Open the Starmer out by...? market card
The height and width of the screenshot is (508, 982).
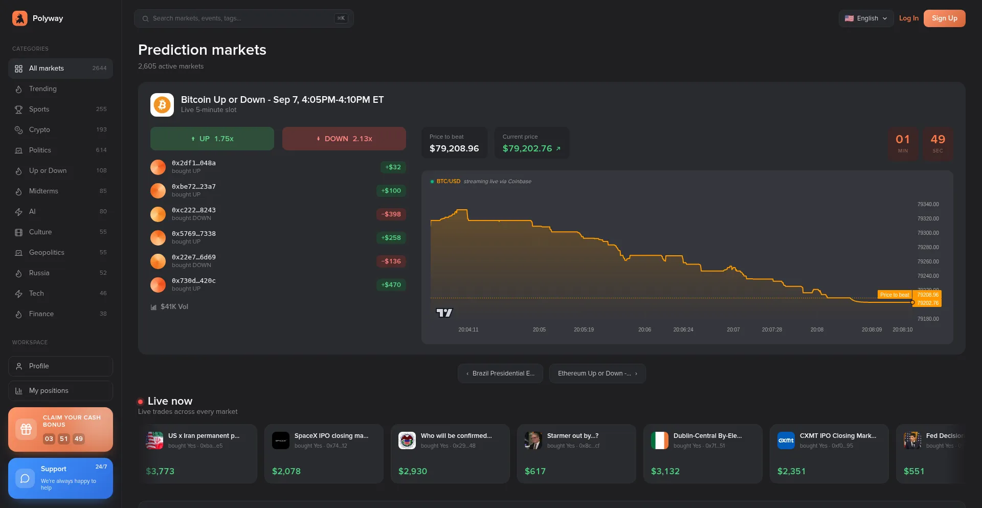[x=576, y=454]
